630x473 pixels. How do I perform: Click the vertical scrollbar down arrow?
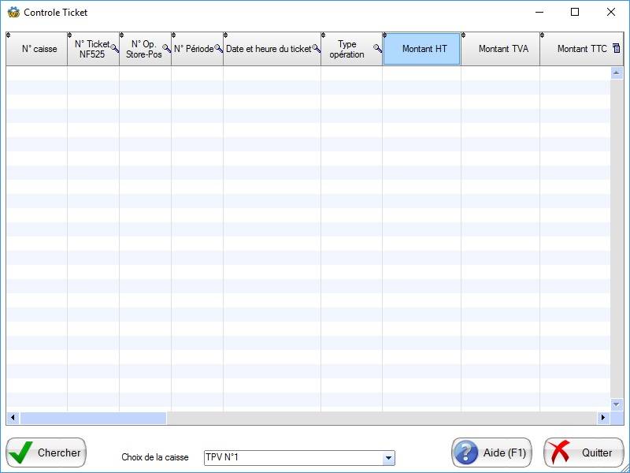click(x=617, y=404)
